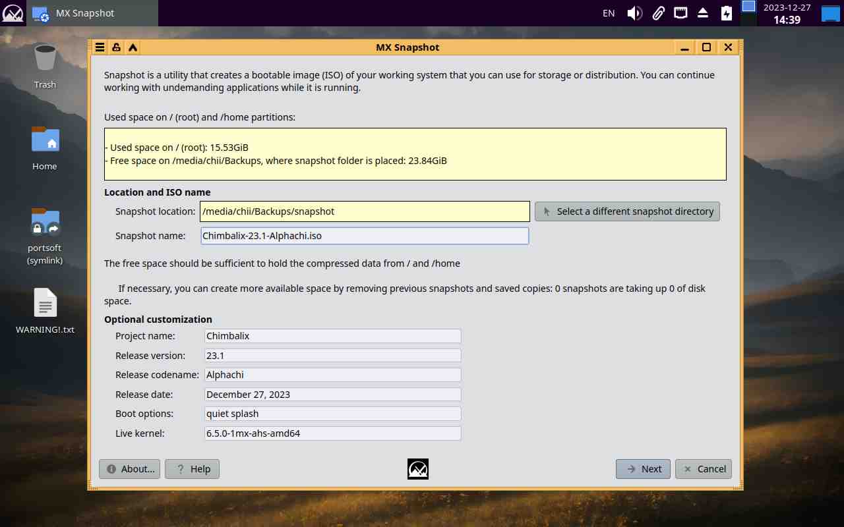
Task: Open the window menu hamburger icon
Action: (x=100, y=47)
